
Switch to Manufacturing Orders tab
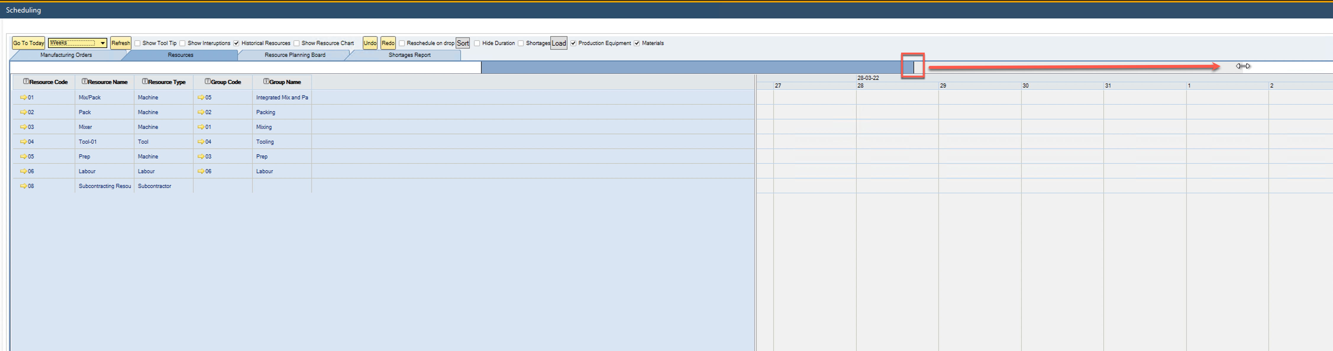pyautogui.click(x=66, y=55)
